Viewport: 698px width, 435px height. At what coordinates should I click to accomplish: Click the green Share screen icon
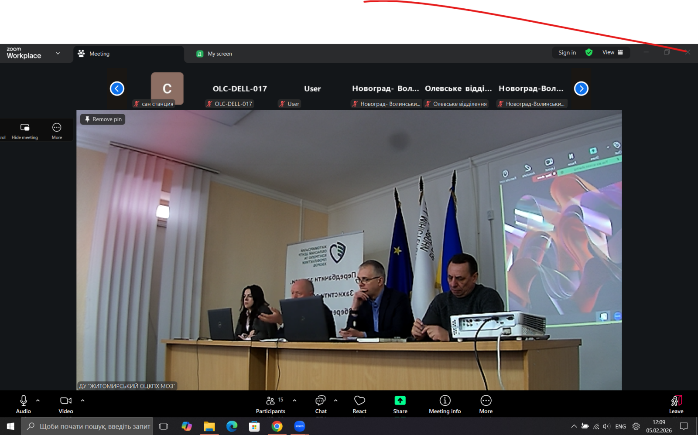400,401
